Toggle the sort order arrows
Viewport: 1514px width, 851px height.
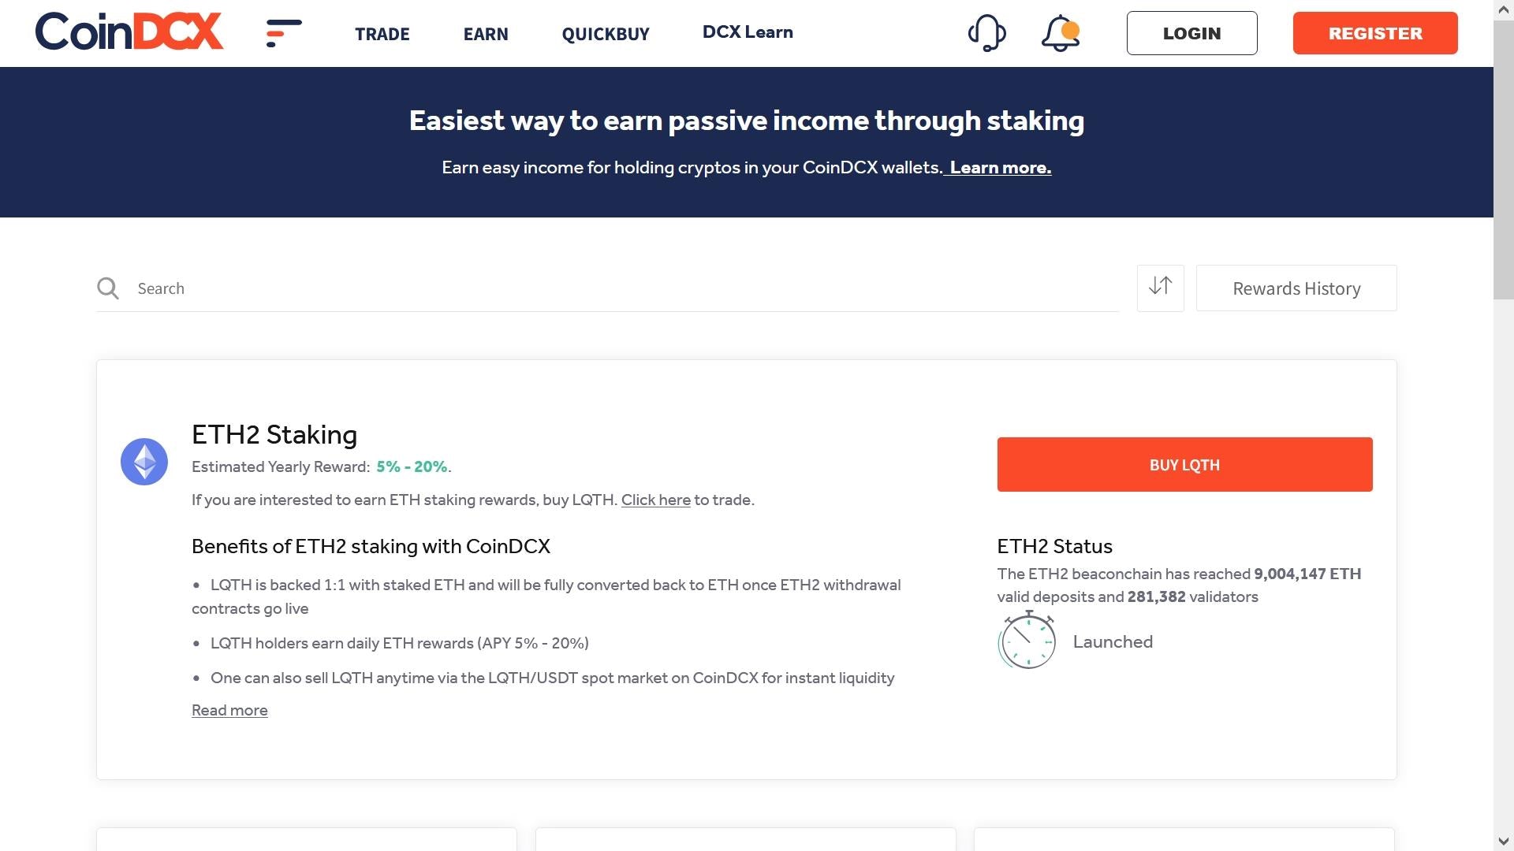[1160, 287]
